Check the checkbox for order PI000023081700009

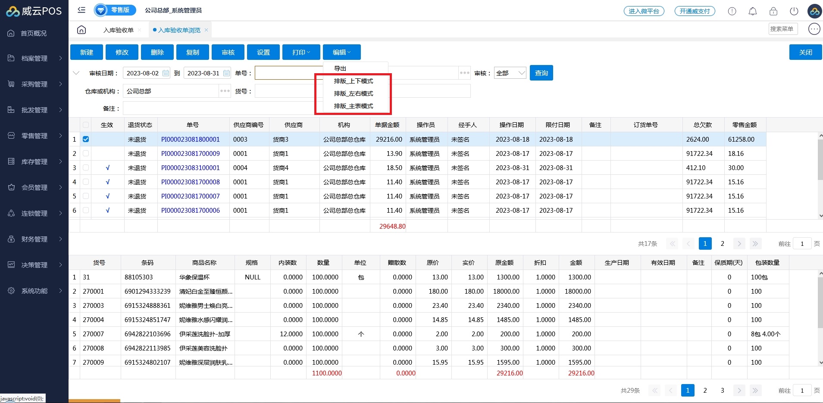pyautogui.click(x=86, y=153)
